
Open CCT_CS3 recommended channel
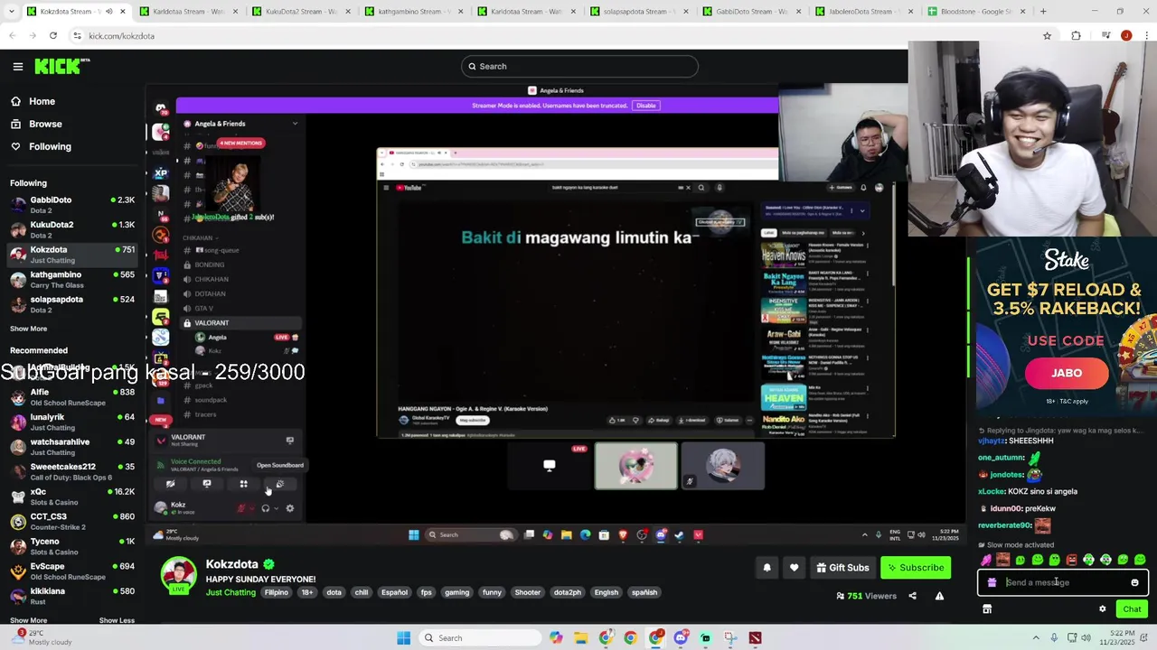pos(72,522)
